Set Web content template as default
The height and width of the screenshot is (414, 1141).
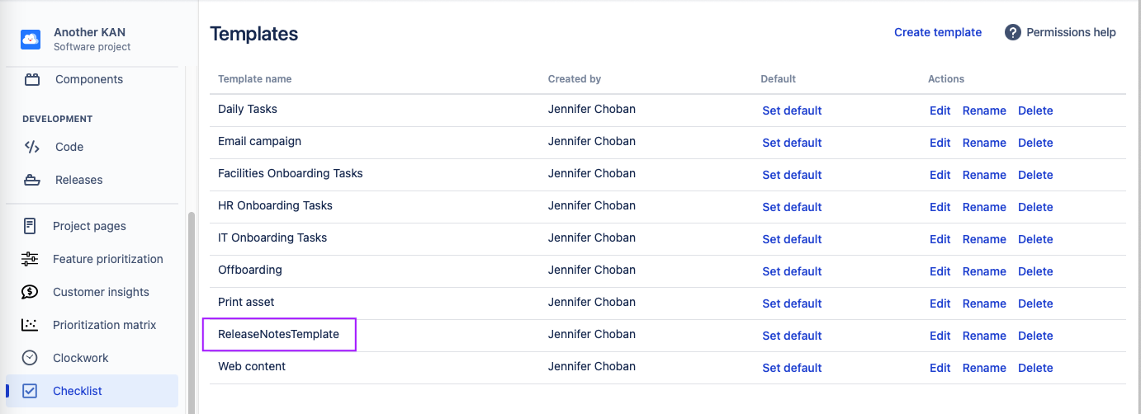pos(792,368)
